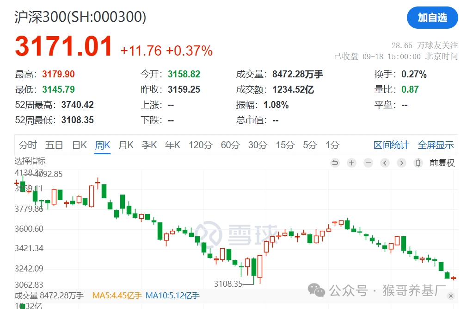This screenshot has height=309, width=461.
Task: Switch to the 5分 interval
Action: click(x=310, y=145)
